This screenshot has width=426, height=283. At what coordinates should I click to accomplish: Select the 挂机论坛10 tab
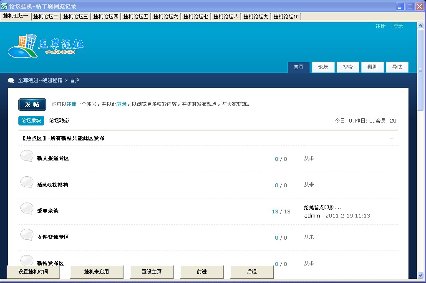(286, 17)
